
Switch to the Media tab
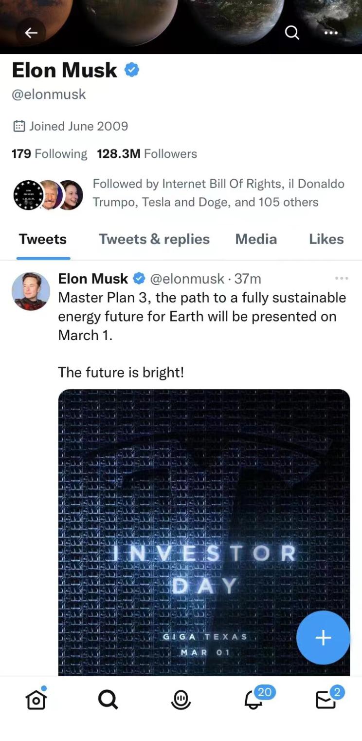click(256, 239)
